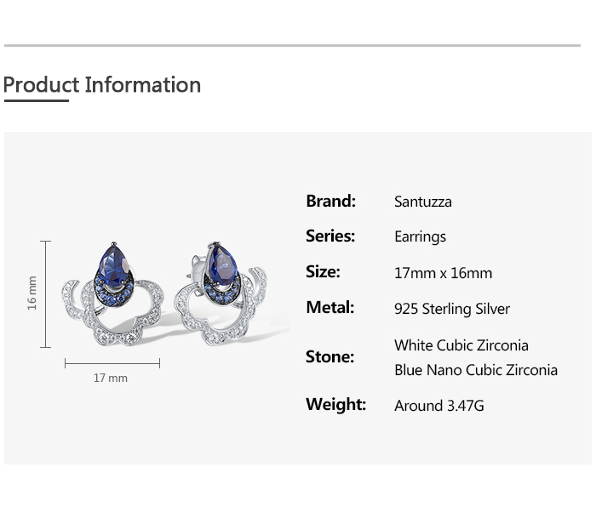Viewport: 596px width, 507px height.
Task: Click the Santuzza brand name
Action: pyautogui.click(x=423, y=202)
